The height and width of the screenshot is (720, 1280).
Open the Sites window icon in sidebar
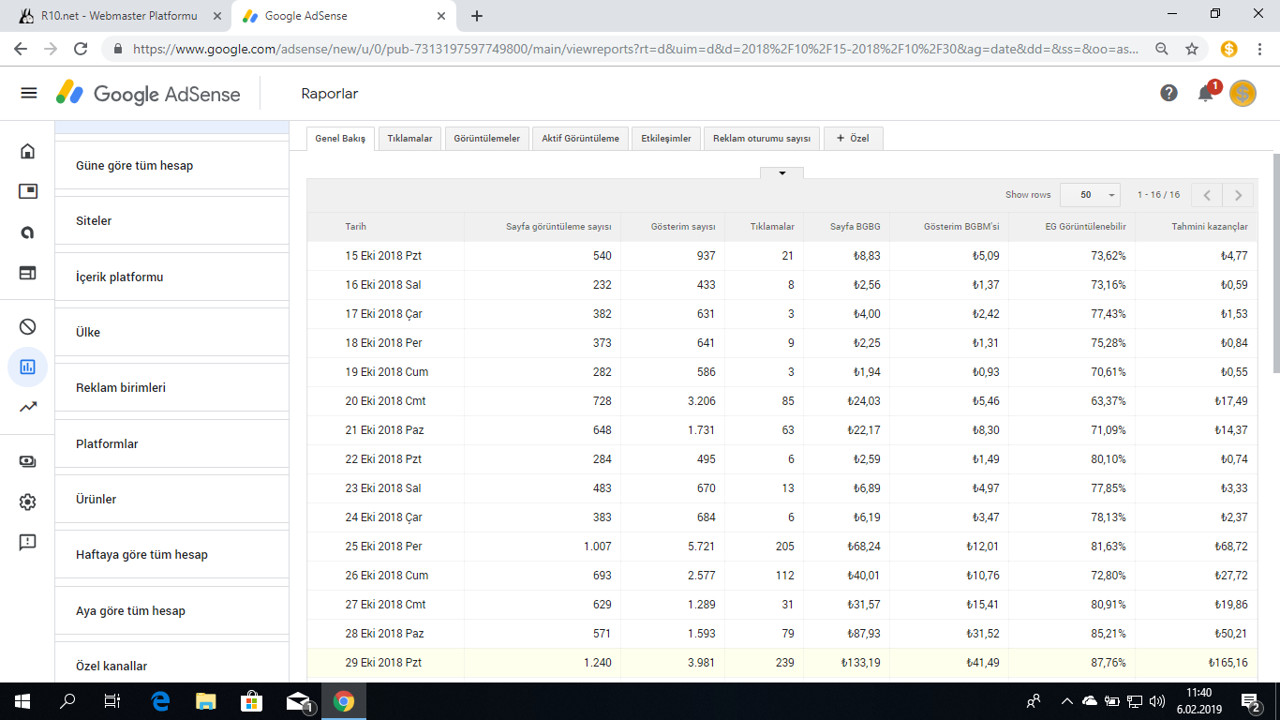pos(28,273)
